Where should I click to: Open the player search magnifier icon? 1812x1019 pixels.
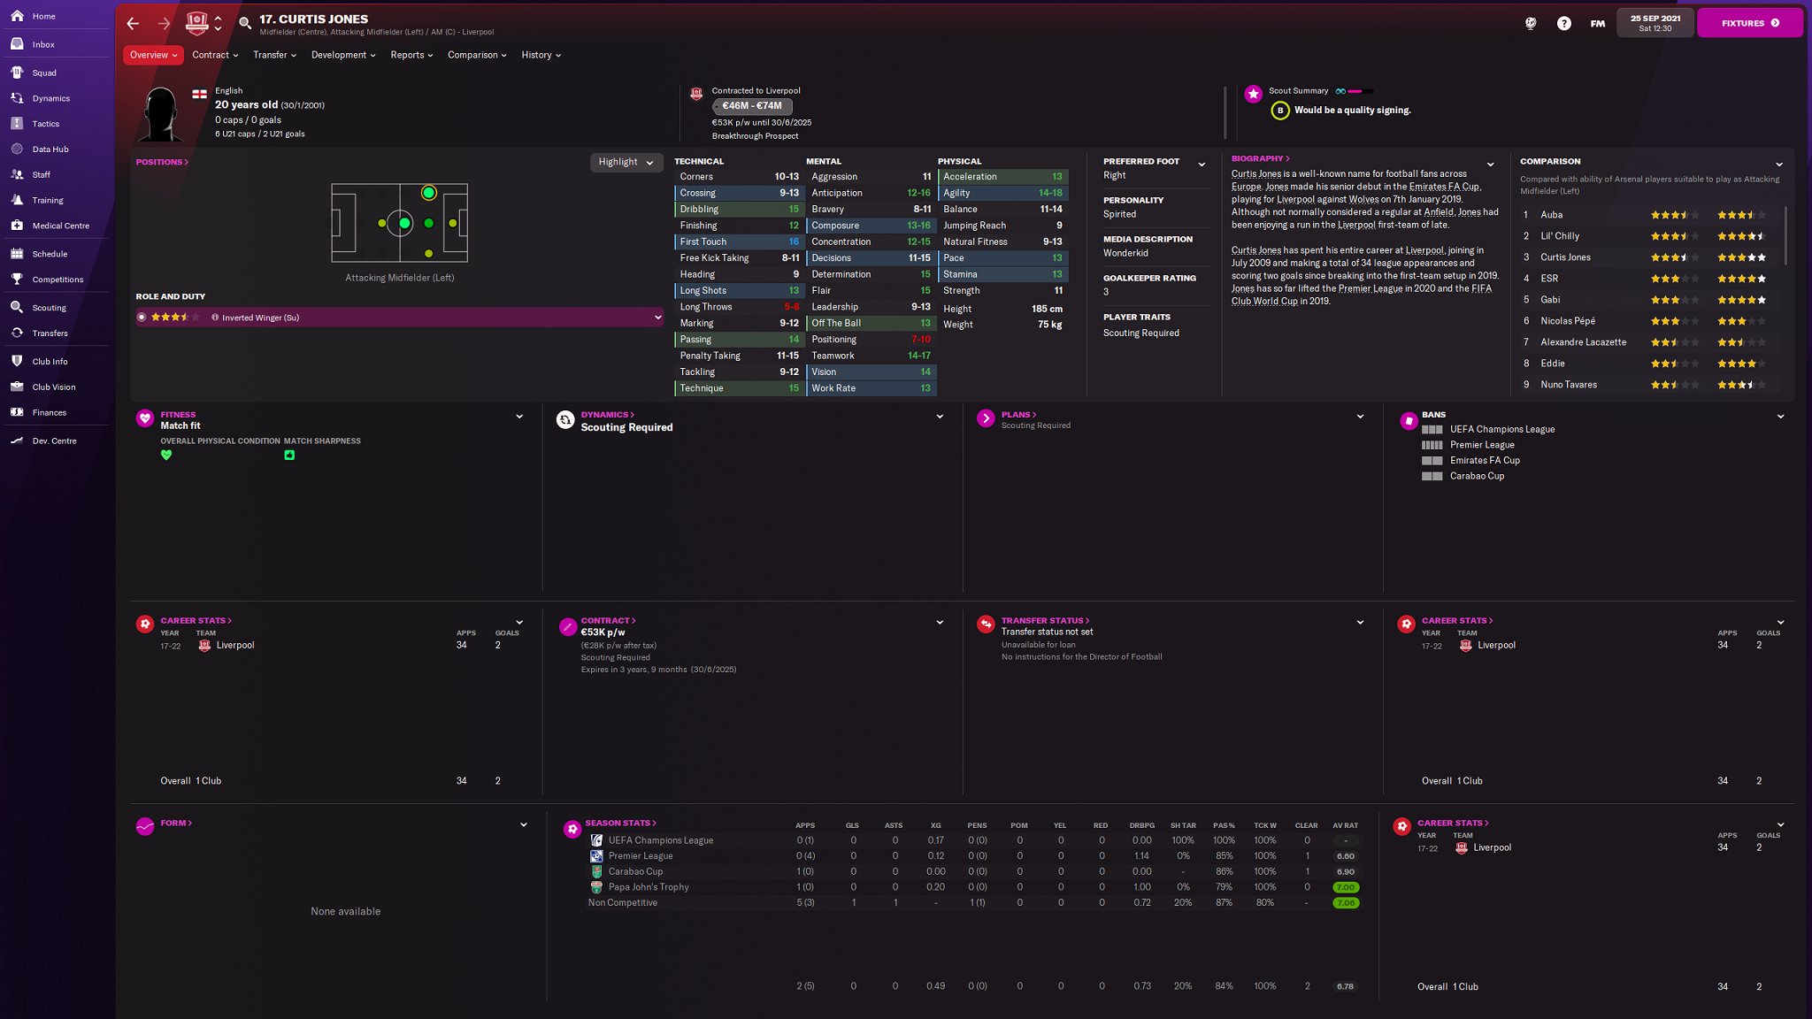pyautogui.click(x=245, y=24)
